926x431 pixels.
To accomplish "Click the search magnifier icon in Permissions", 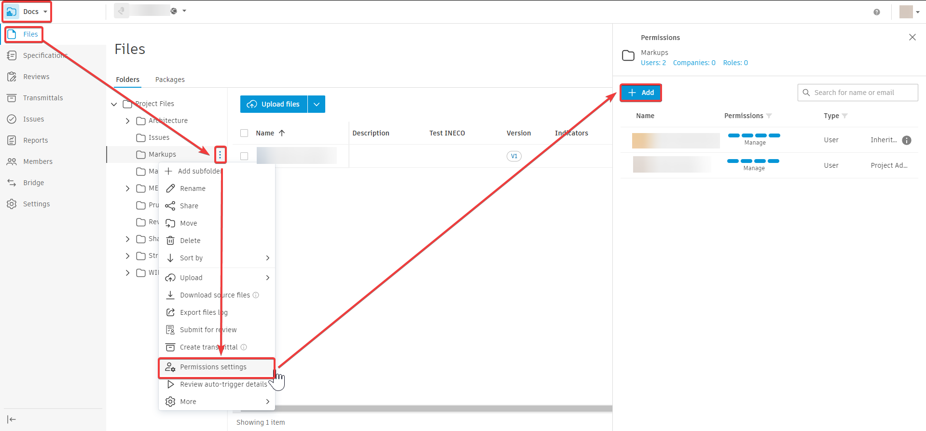I will (806, 93).
